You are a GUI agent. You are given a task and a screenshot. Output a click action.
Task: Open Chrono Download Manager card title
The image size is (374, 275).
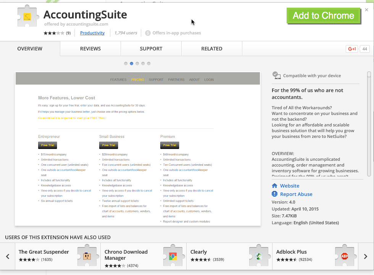point(126,255)
